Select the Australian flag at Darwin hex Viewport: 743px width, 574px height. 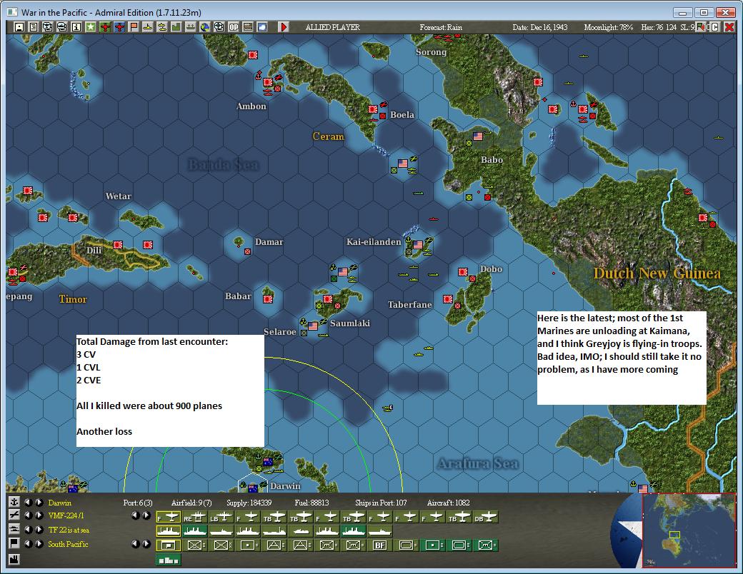253,488
